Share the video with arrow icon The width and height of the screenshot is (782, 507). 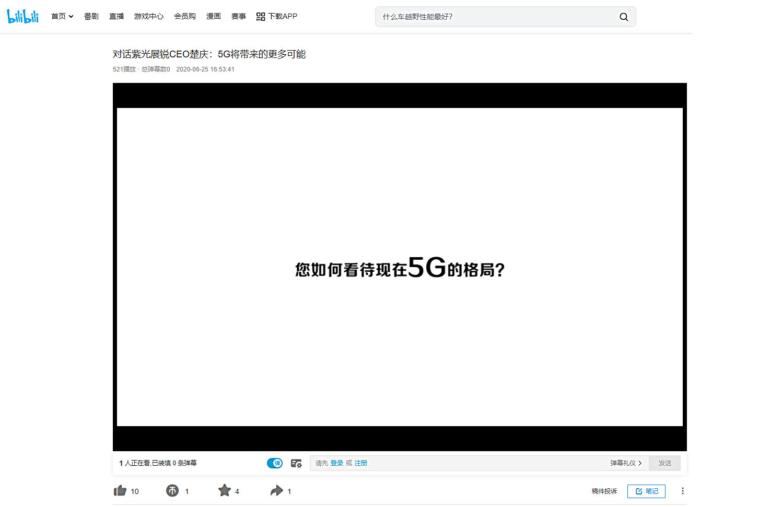[276, 491]
